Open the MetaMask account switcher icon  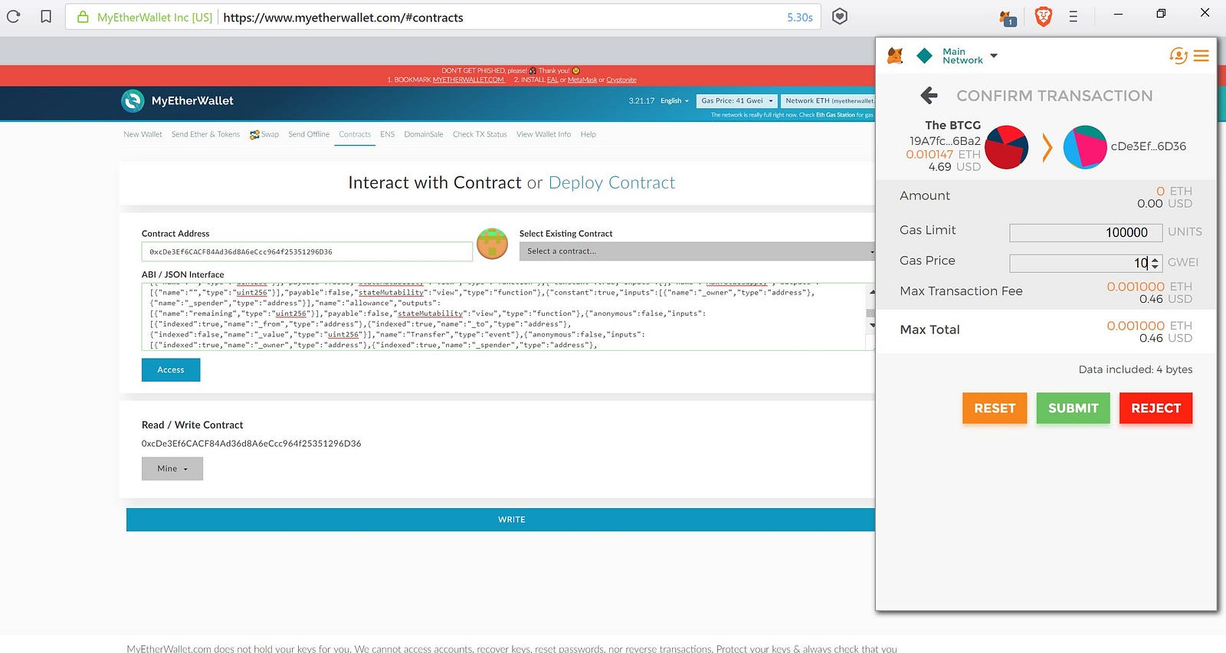(x=1178, y=55)
